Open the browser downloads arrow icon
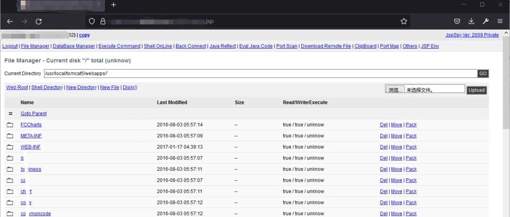Viewport: 510px width, 217px height. 471,21
